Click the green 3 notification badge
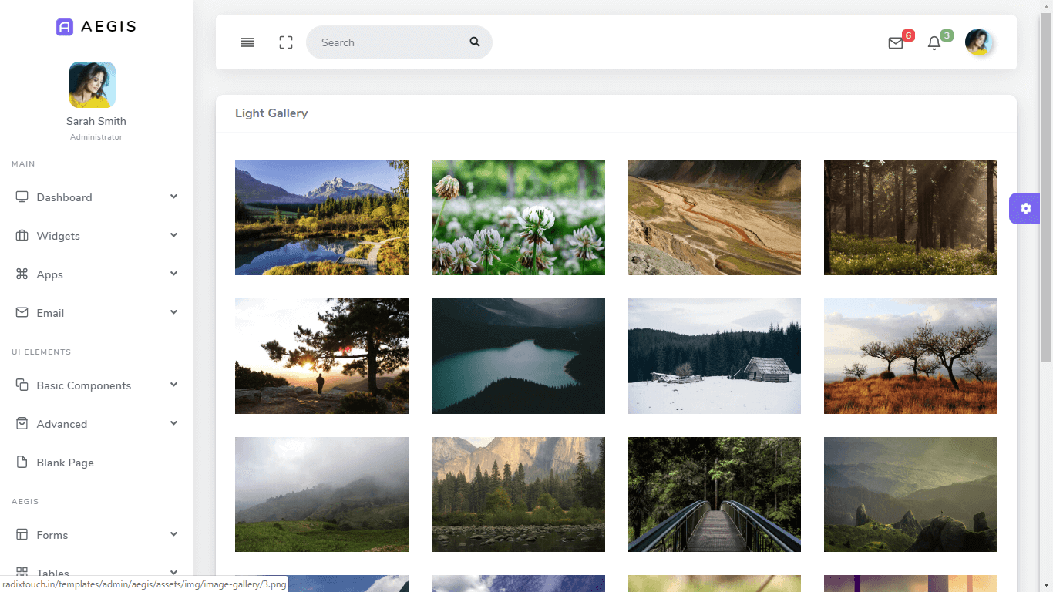 coord(947,35)
